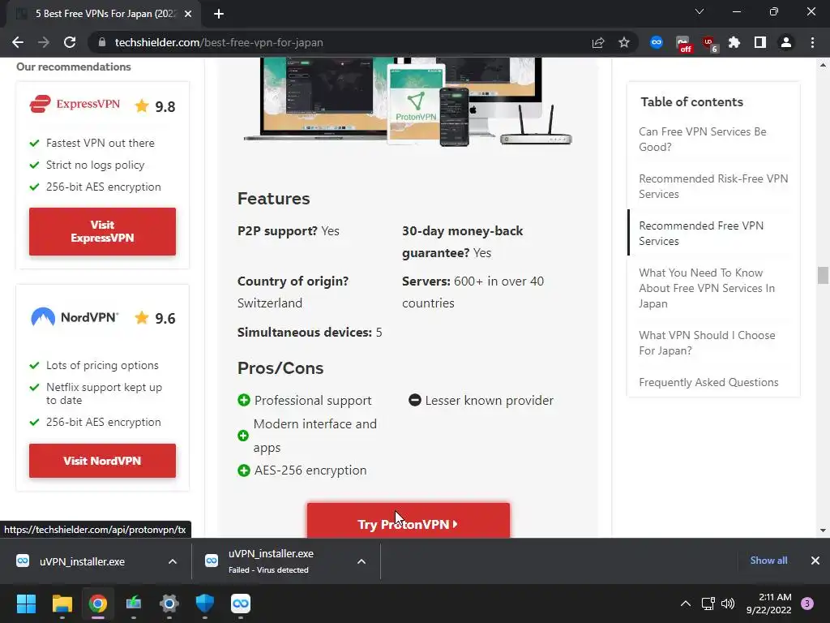830x623 pixels.
Task: Open File Explorer from taskbar
Action: 62,604
